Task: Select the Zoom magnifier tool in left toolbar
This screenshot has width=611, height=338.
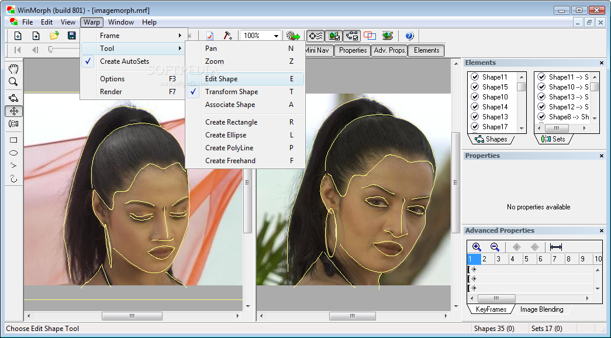Action: (13, 82)
